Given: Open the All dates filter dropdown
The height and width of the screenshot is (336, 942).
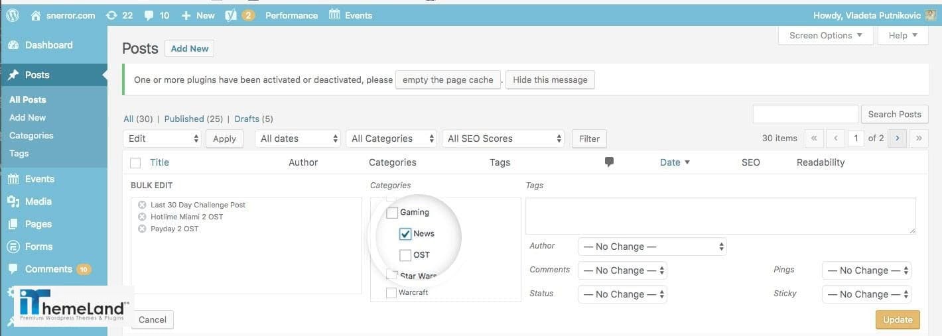Looking at the screenshot, I should click(298, 139).
